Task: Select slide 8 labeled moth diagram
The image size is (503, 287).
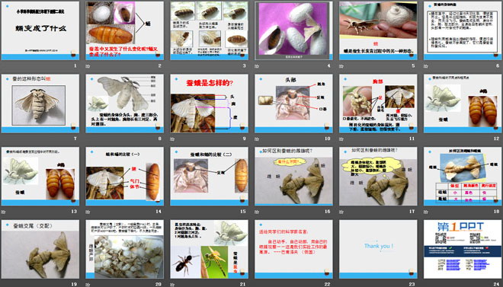Action: tap(125, 104)
